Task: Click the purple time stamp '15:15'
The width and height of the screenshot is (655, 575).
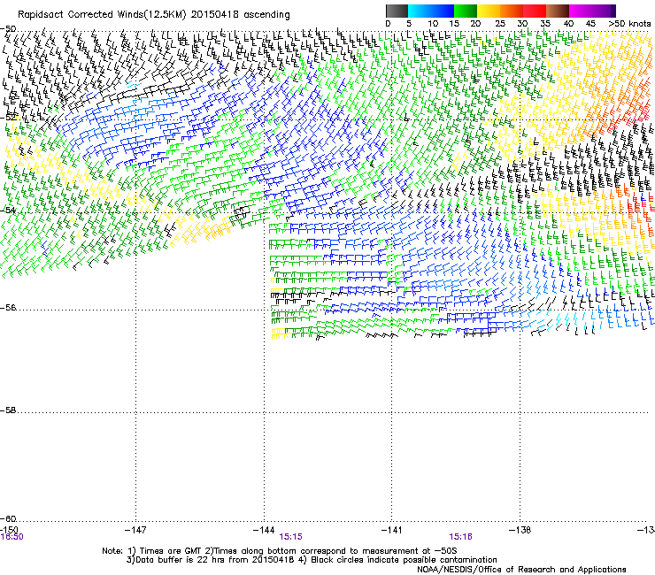Action: tap(290, 537)
